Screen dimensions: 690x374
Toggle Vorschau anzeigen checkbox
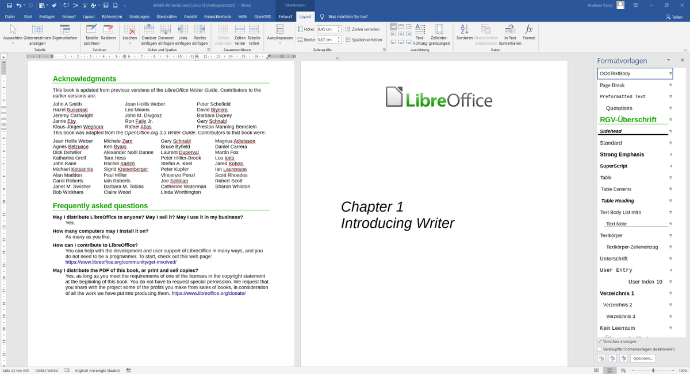click(x=600, y=341)
